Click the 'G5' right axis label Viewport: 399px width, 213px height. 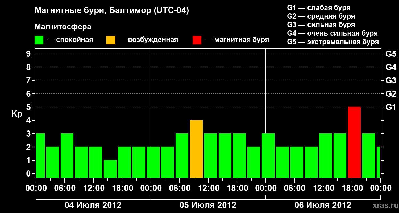pos(391,54)
